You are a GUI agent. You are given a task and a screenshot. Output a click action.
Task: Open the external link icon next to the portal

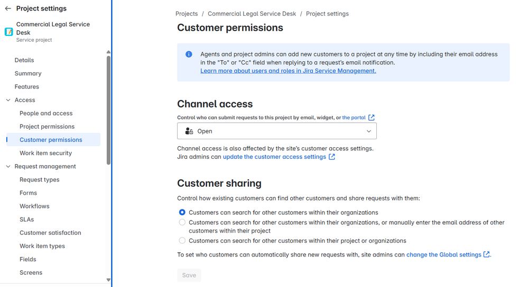(372, 117)
